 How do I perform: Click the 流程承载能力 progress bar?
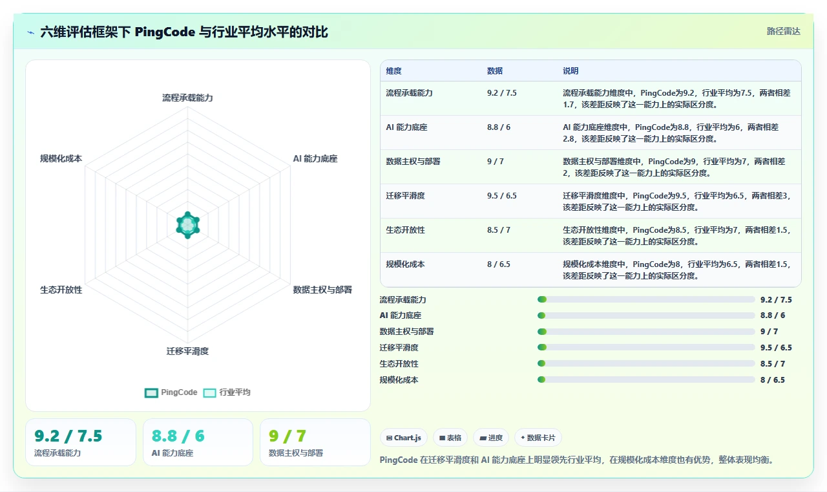click(646, 299)
